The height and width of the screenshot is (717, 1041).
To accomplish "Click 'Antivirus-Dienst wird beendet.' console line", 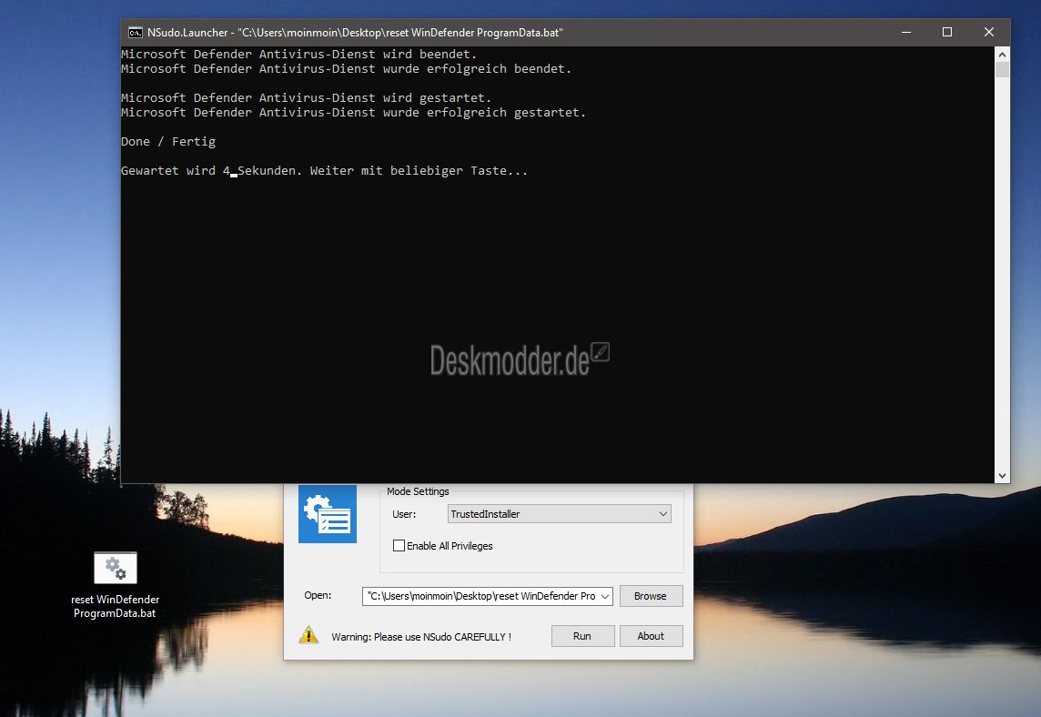I will (298, 54).
